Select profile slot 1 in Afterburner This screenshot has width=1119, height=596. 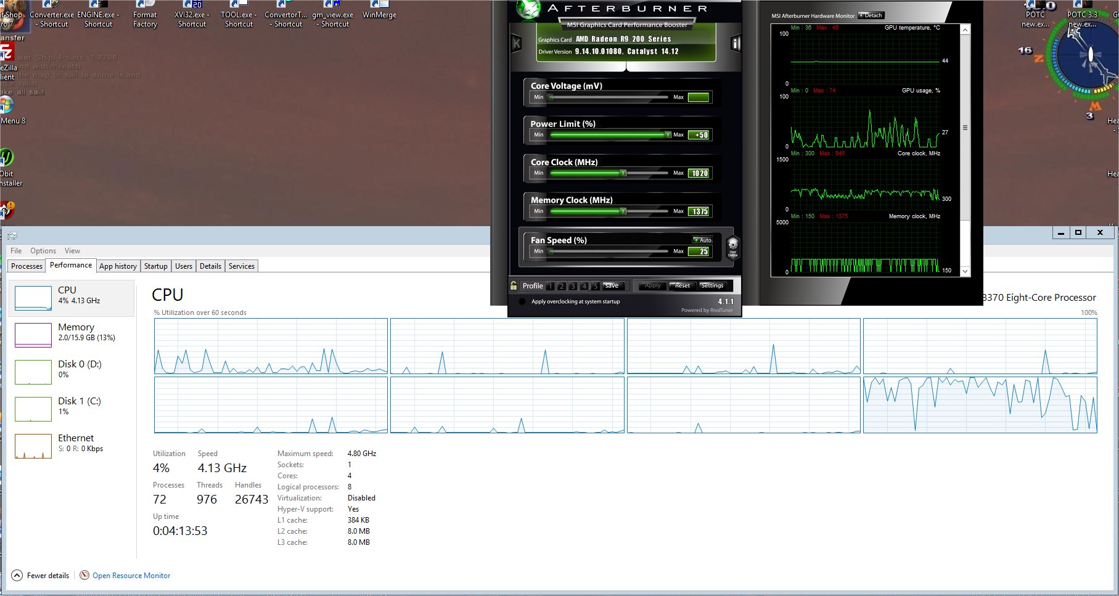[551, 286]
